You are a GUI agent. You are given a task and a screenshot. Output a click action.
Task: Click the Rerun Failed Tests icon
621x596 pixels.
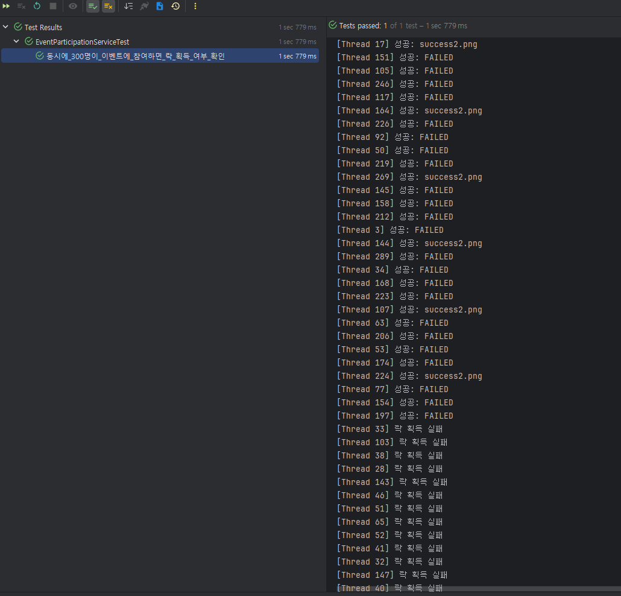click(x=21, y=7)
